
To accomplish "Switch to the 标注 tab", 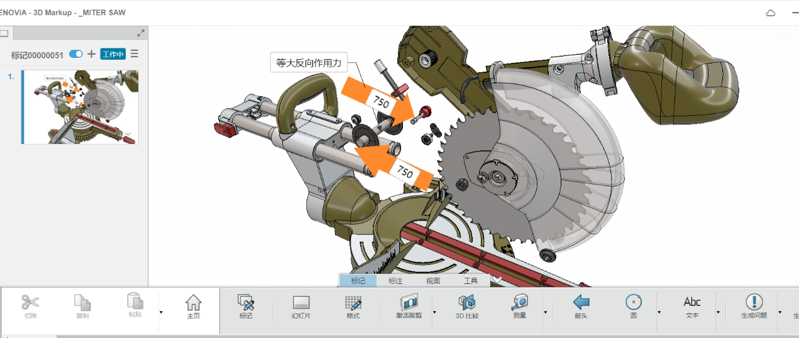I will (x=395, y=281).
